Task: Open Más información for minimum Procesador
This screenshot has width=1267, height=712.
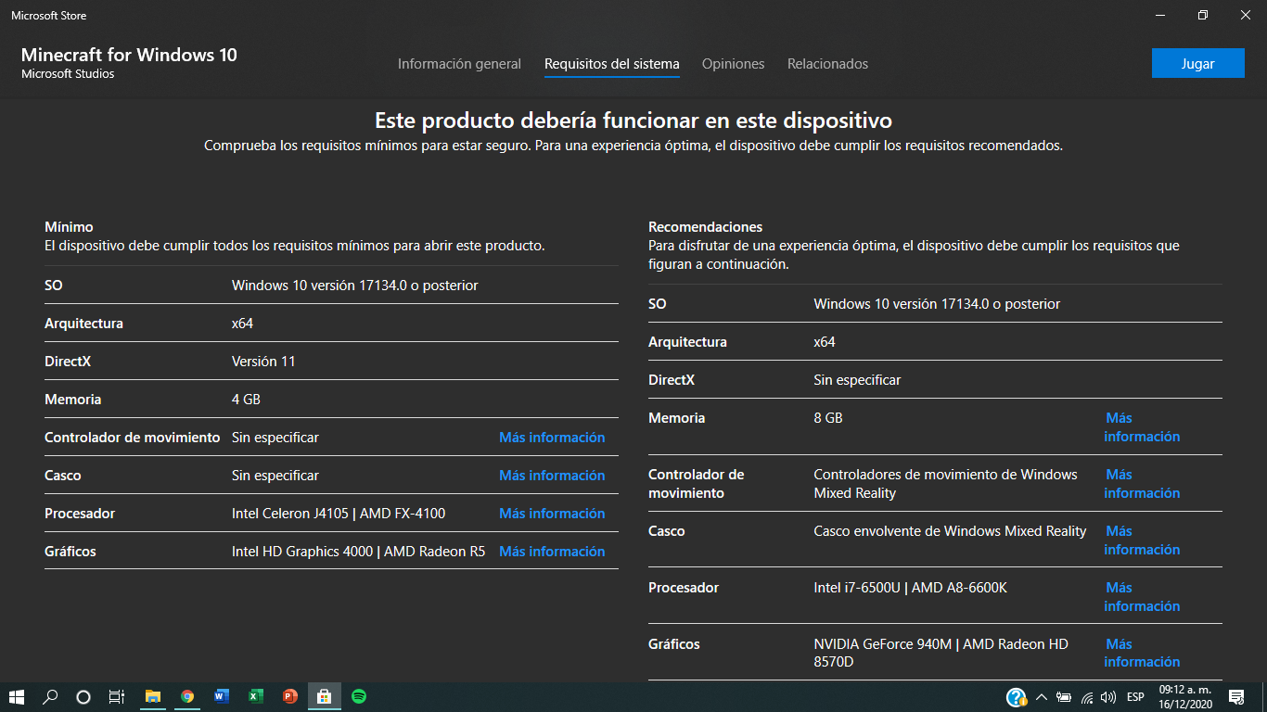Action: (552, 514)
